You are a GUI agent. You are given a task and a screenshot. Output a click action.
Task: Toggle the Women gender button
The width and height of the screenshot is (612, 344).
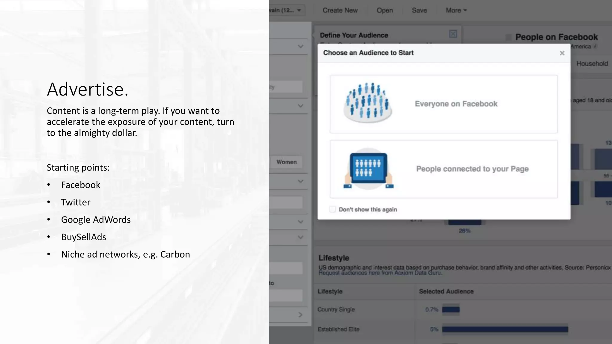click(286, 162)
